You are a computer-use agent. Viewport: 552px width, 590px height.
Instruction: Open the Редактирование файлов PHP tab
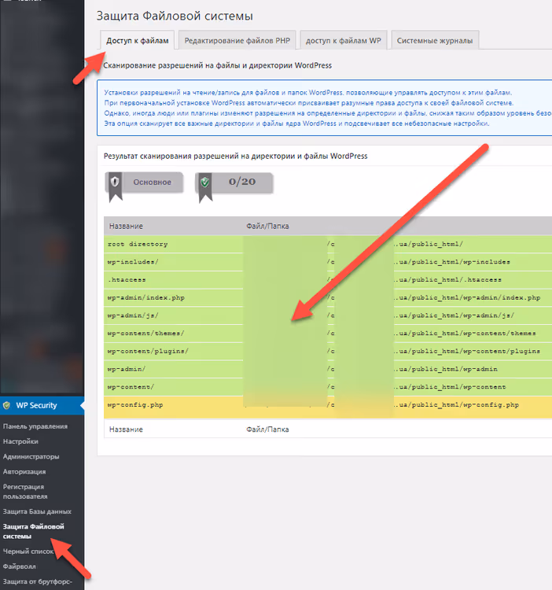pyautogui.click(x=237, y=40)
